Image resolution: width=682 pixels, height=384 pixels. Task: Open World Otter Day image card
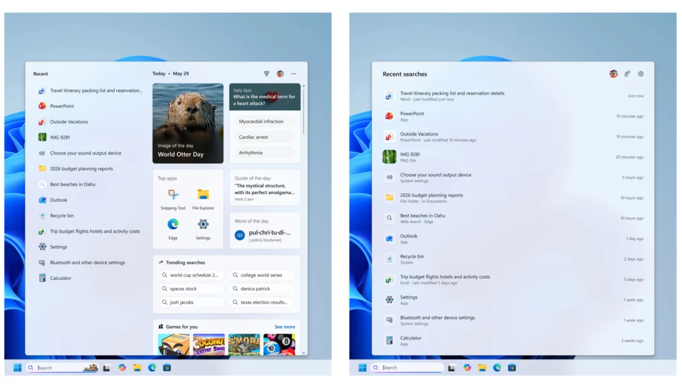tap(188, 123)
